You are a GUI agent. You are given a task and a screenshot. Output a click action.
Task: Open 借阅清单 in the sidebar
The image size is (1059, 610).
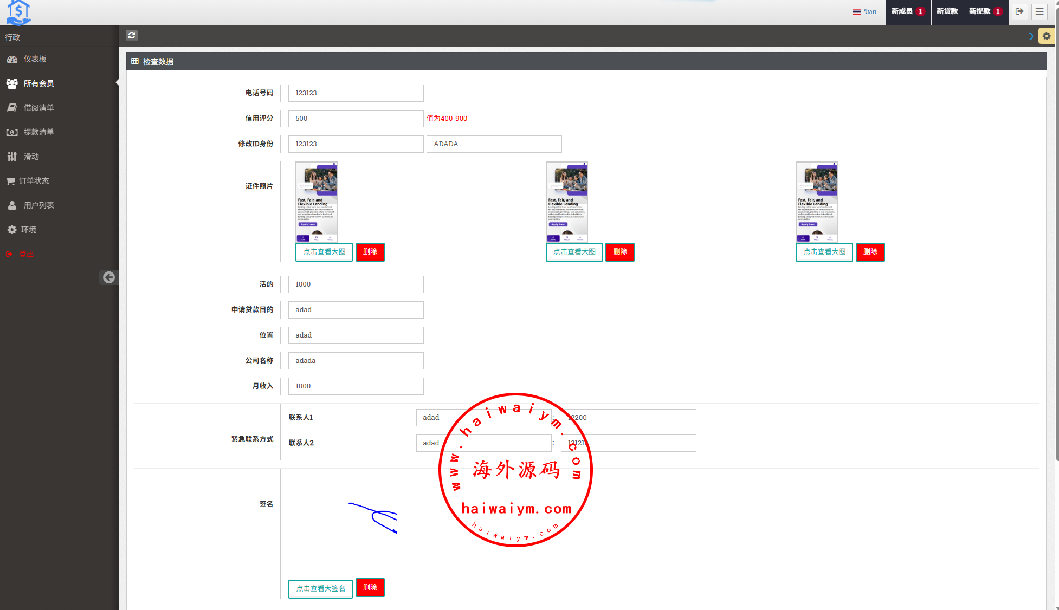pyautogui.click(x=38, y=108)
